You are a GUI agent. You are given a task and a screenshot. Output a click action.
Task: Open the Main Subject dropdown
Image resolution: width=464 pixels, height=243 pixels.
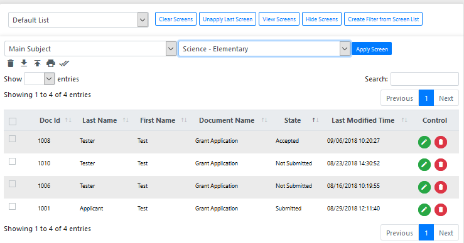point(90,49)
